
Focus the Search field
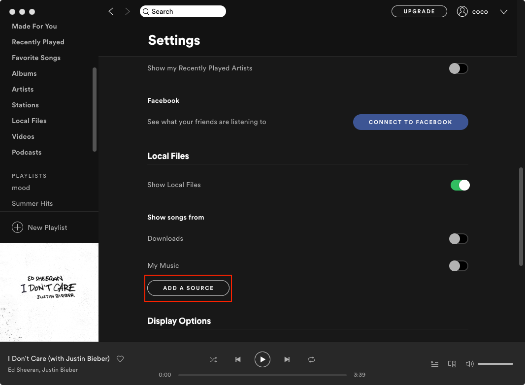(183, 11)
